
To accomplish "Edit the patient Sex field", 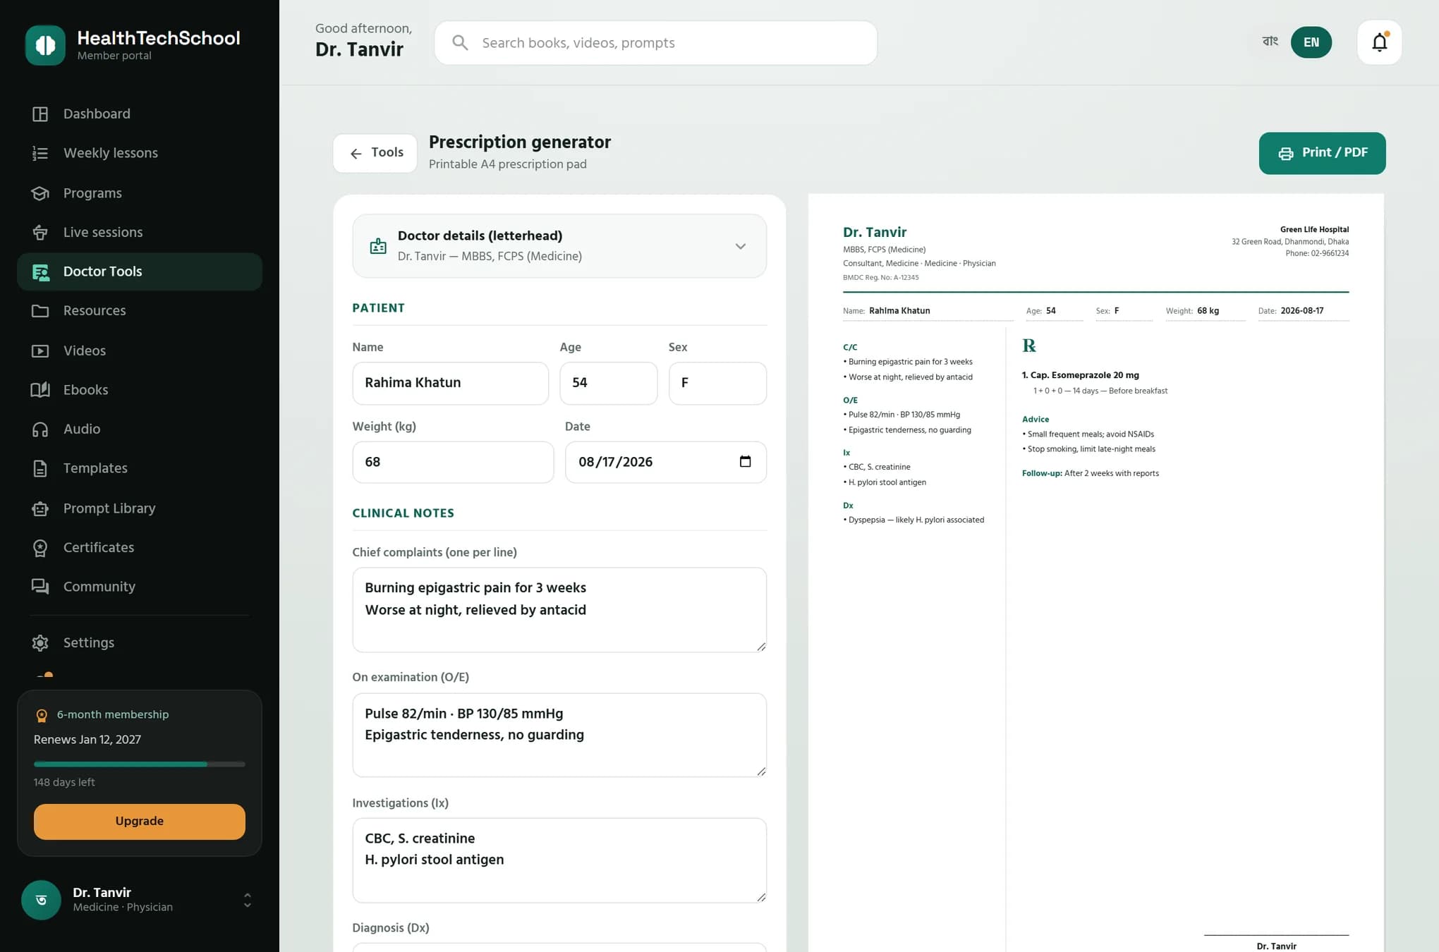I will click(717, 383).
